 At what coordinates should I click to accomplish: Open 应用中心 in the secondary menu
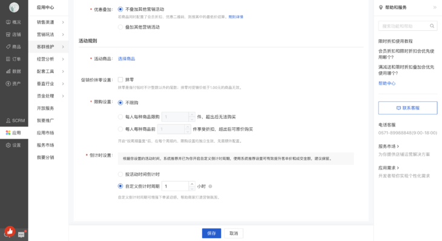click(45, 8)
